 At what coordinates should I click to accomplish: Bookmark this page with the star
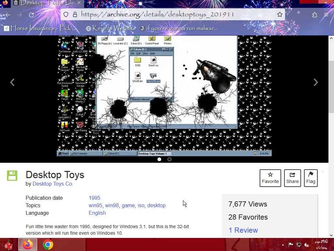pos(280,14)
